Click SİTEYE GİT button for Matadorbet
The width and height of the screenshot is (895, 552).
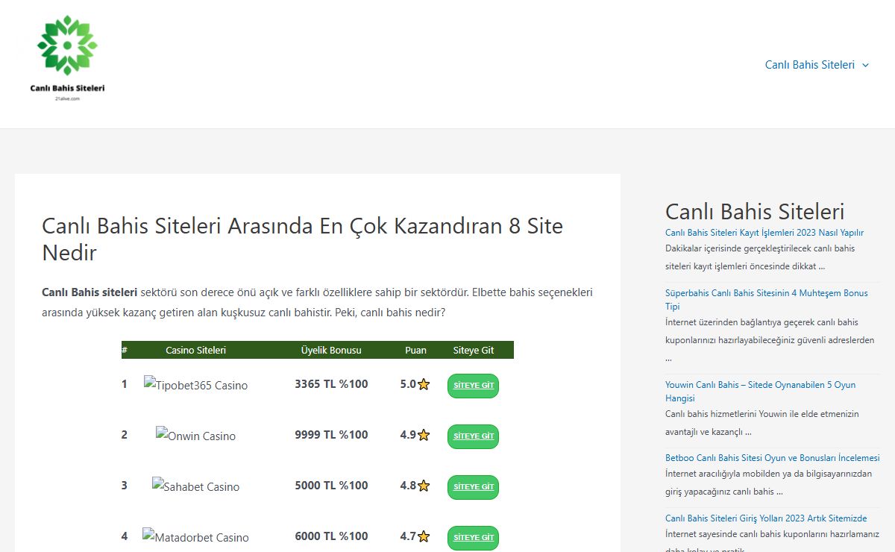pyautogui.click(x=473, y=538)
